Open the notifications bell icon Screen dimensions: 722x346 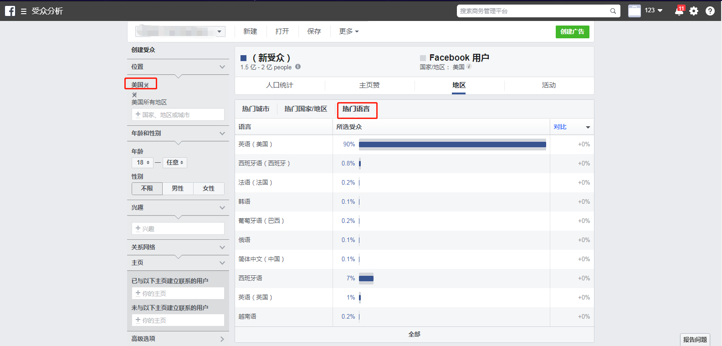coord(679,11)
